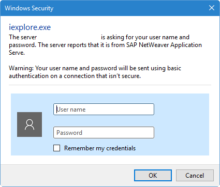Click the blank hidden server name area

point(69,37)
